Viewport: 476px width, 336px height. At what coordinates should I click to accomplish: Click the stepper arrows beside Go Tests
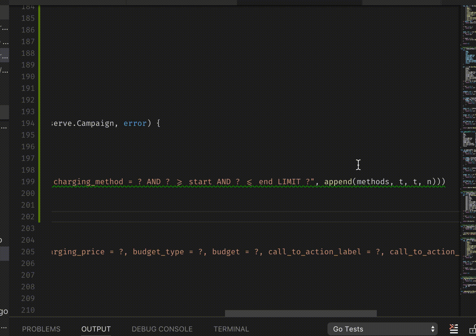[x=432, y=329]
